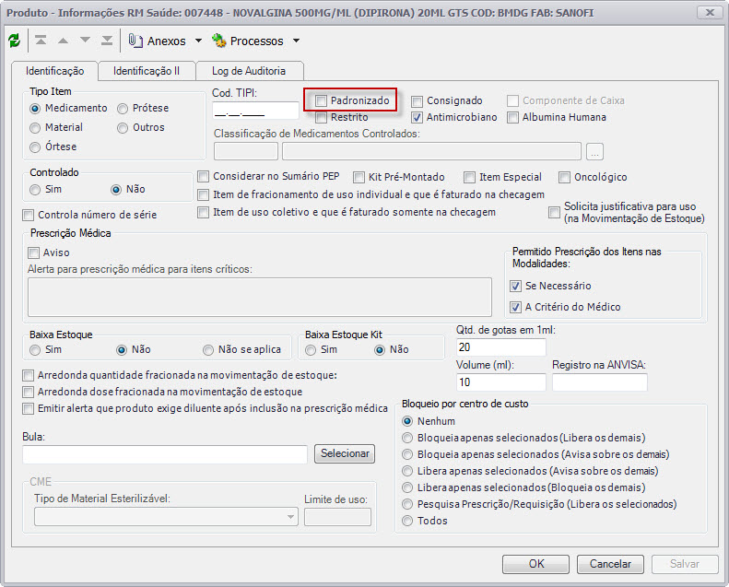Screen dimensions: 729x587
Task: Toggle the Consignado checkbox
Action: [417, 100]
